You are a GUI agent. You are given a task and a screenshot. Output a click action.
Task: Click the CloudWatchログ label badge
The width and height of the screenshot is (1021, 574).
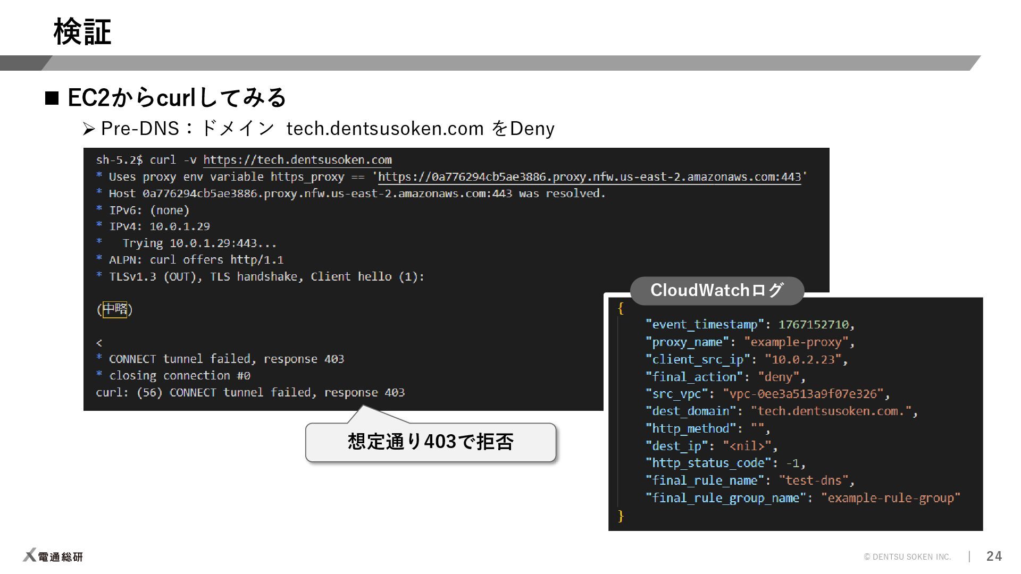click(716, 290)
